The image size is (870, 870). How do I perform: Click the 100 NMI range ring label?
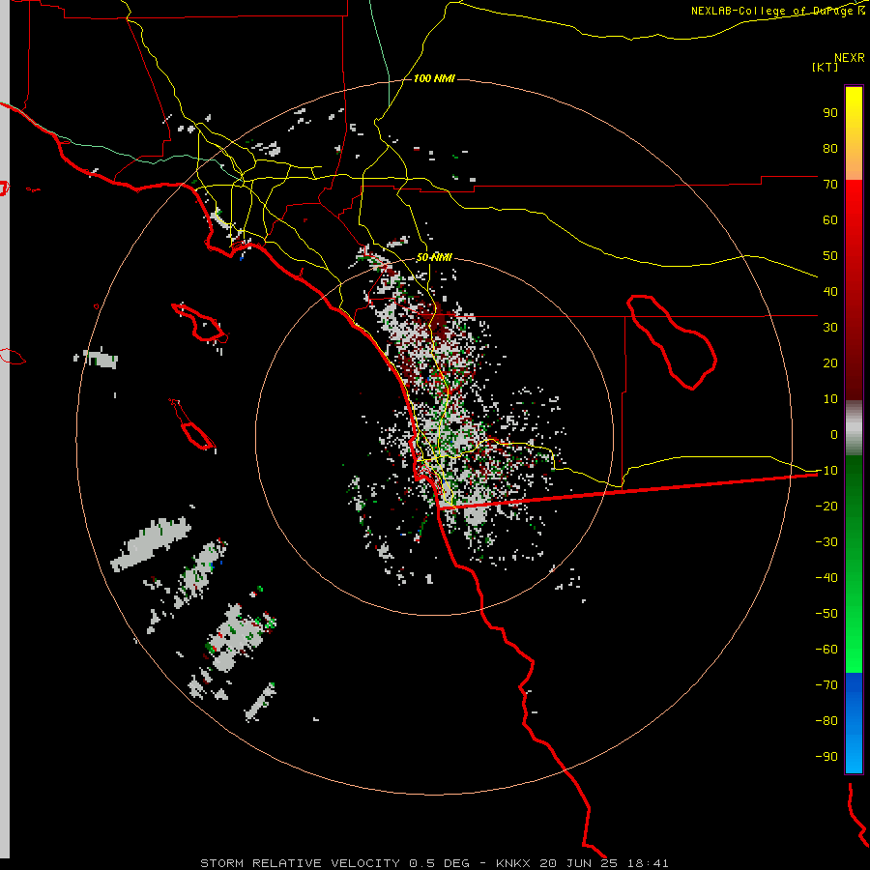(434, 79)
